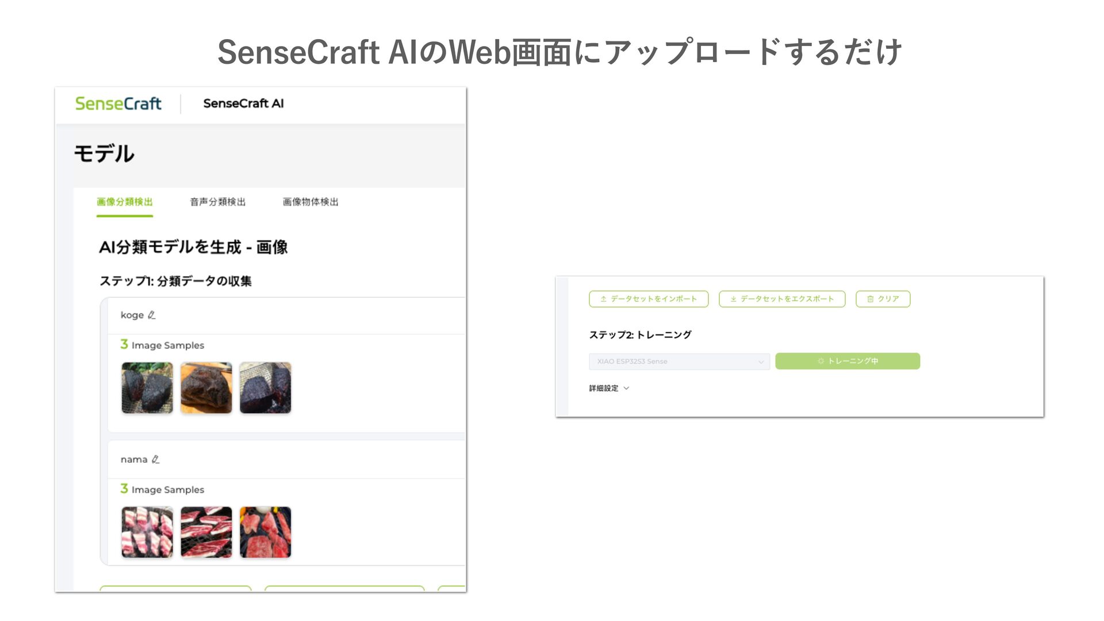Select third koge charred meat thumbnail

(265, 388)
